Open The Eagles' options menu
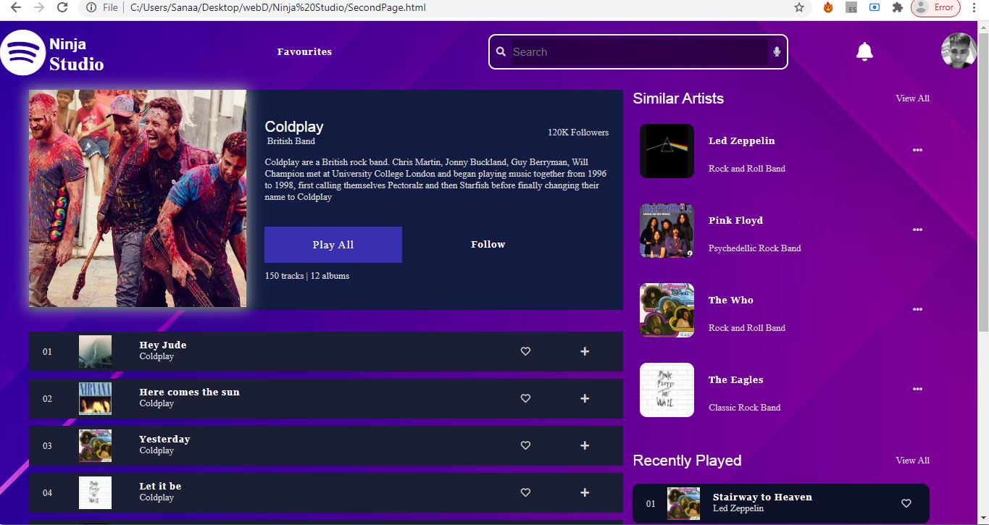 [917, 389]
